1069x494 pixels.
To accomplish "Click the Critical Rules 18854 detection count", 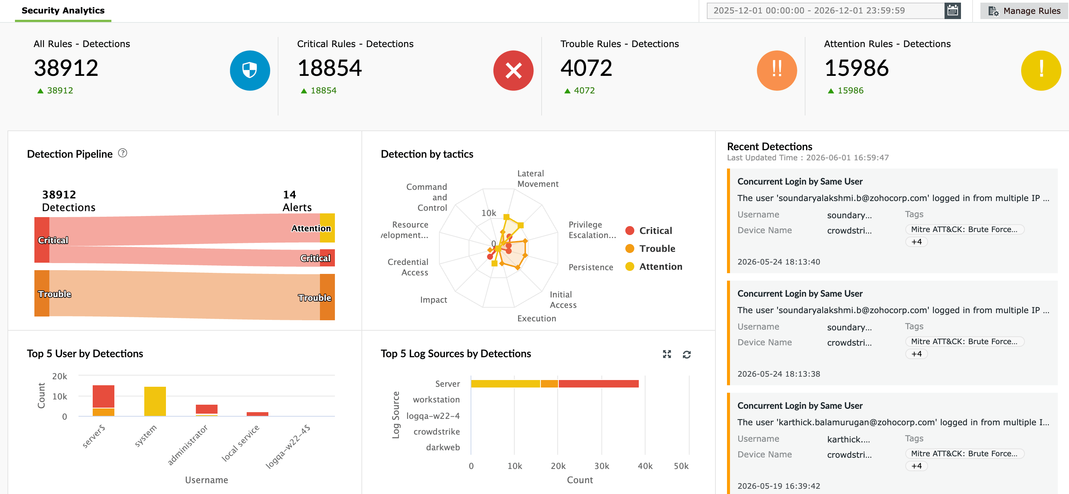I will coord(330,68).
